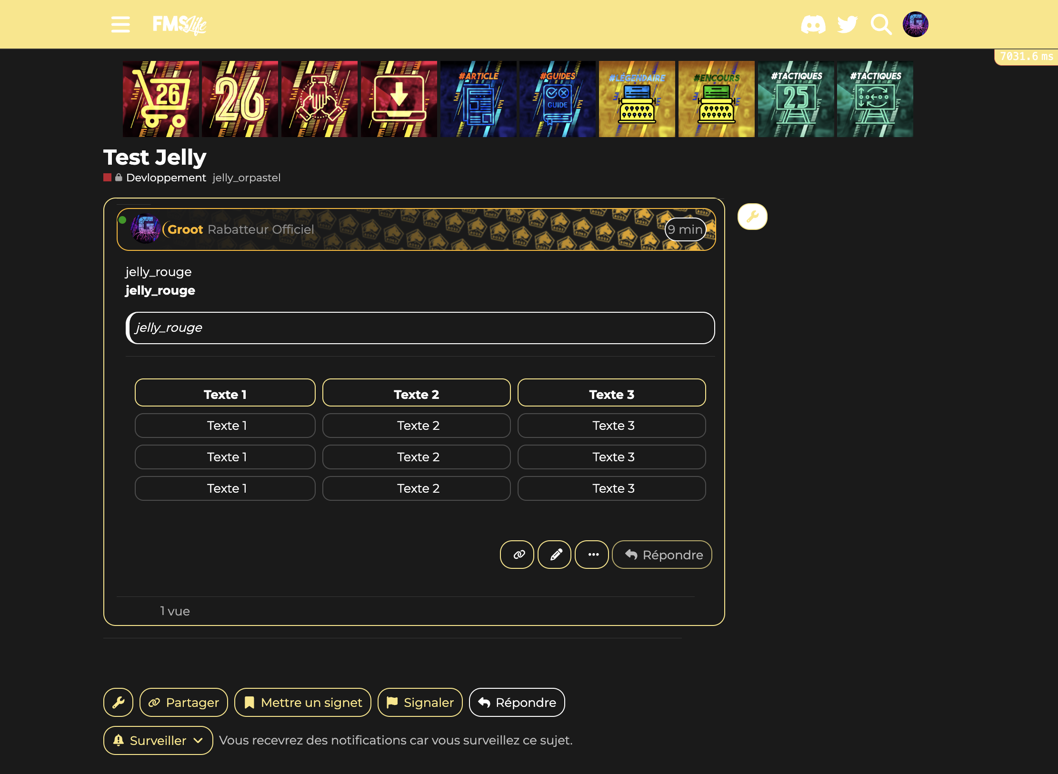Click the jelly_orpastel tag

246,178
